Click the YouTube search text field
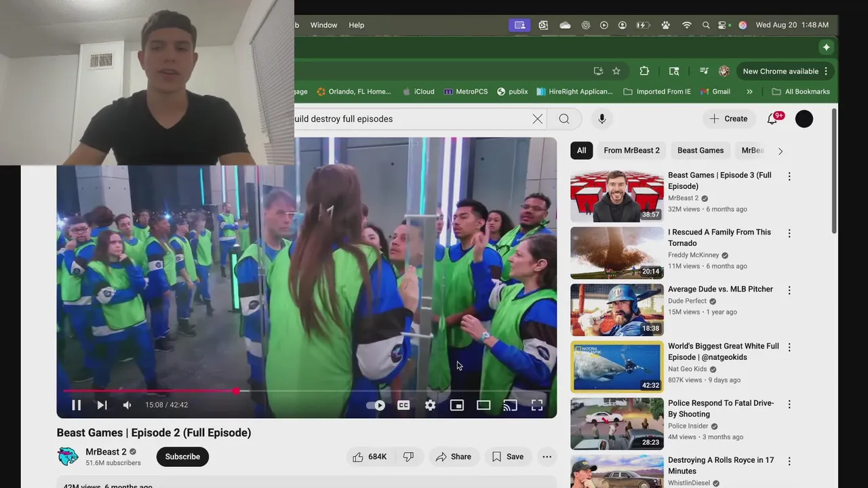 point(411,119)
